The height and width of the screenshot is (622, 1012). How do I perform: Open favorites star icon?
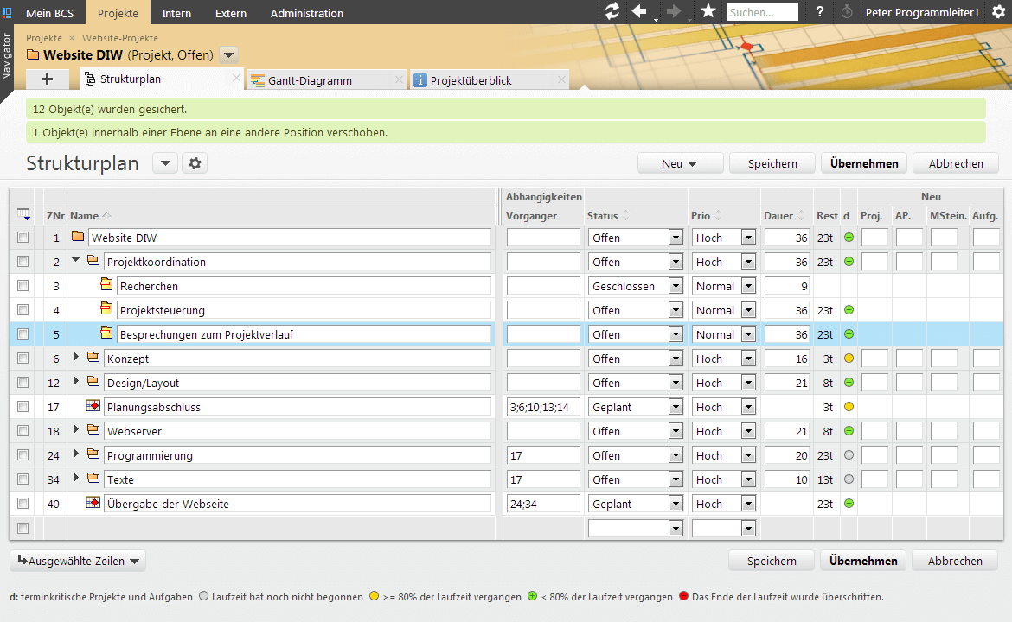coord(708,11)
